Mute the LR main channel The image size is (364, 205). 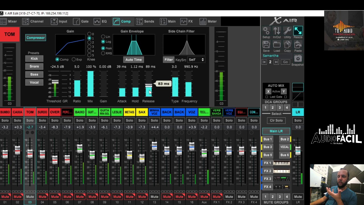click(298, 197)
